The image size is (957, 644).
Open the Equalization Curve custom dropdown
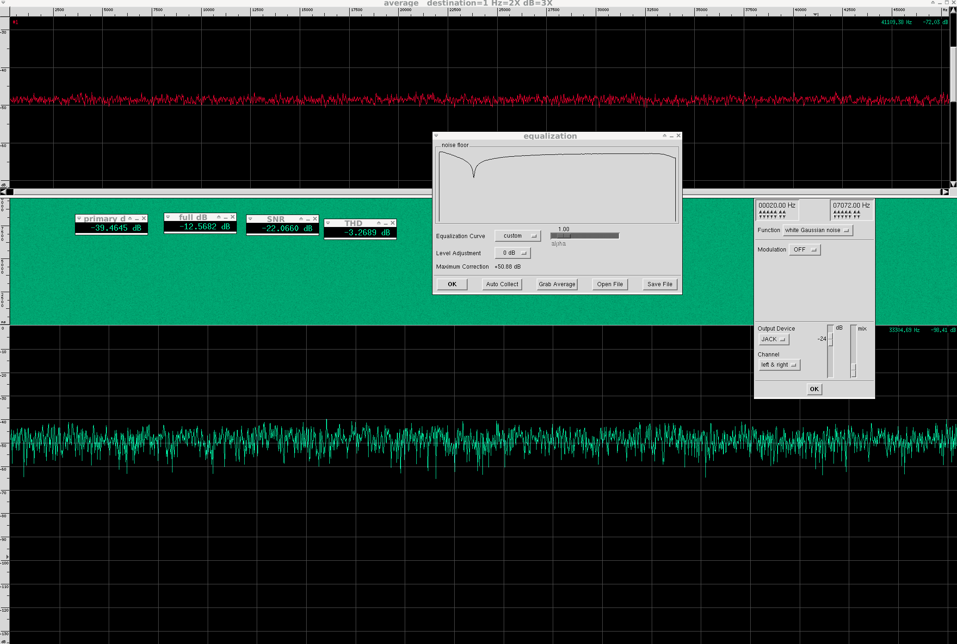pyautogui.click(x=518, y=236)
